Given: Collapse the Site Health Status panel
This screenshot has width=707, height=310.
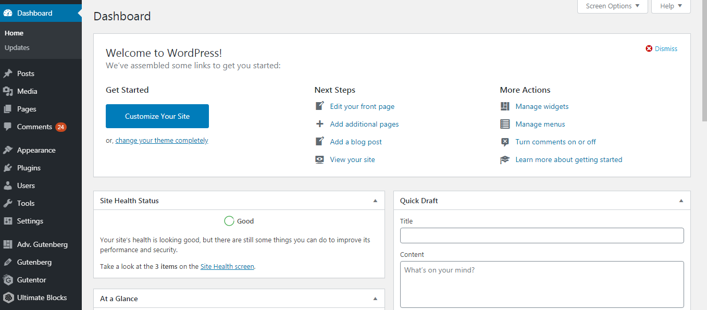Looking at the screenshot, I should pos(375,201).
